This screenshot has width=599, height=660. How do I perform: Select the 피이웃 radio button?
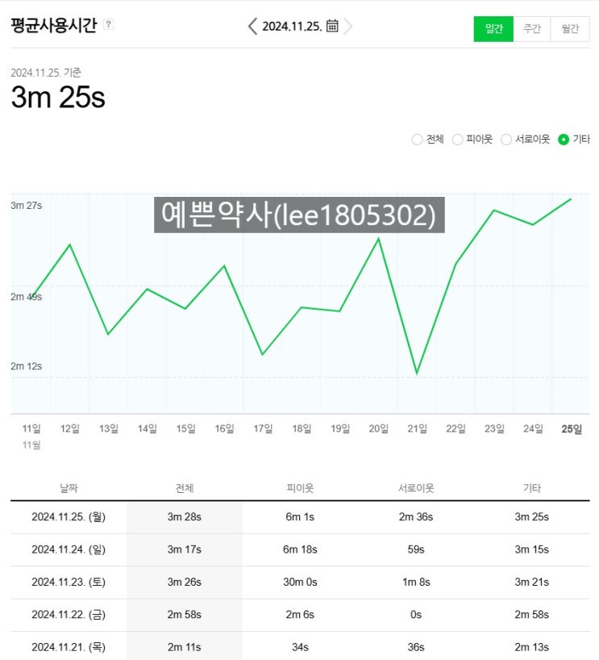(x=457, y=140)
